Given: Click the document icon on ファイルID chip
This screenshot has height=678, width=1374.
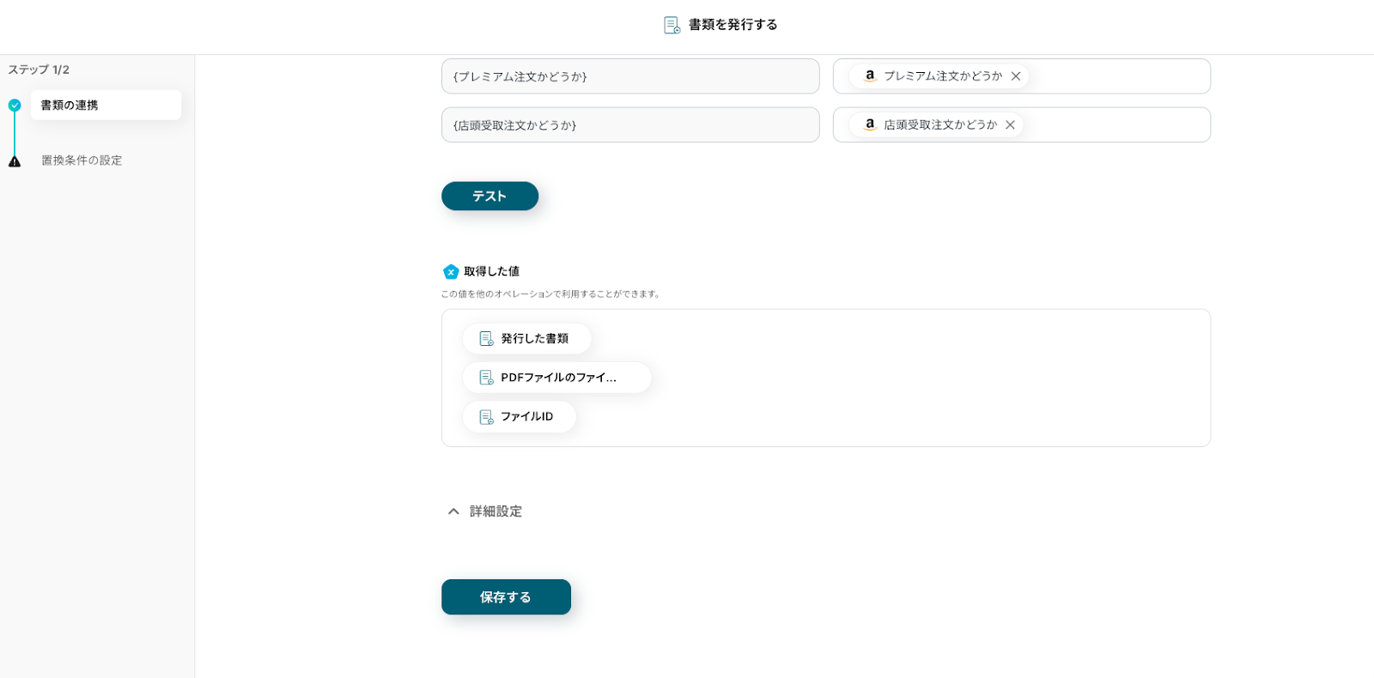Looking at the screenshot, I should click(486, 417).
